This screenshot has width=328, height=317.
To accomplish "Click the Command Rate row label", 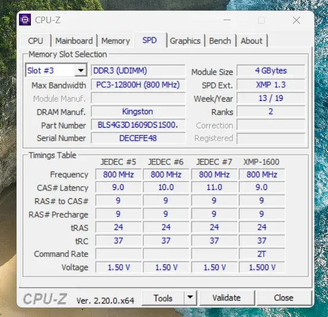I will tap(61, 254).
